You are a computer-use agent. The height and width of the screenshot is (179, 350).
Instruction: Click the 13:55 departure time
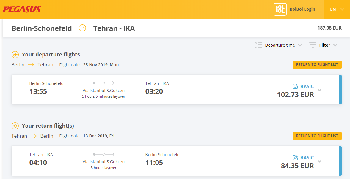(x=38, y=91)
